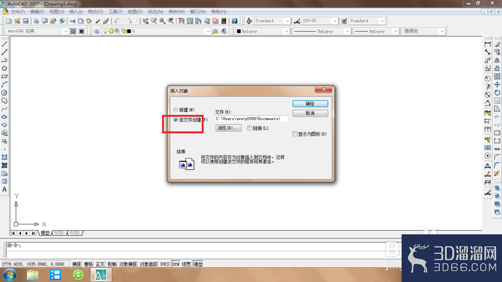Open the 编辑(E) menu
Image resolution: width=502 pixels, height=282 pixels.
click(37, 12)
